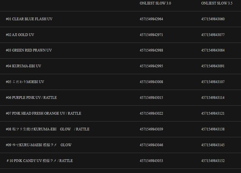Click the code 4571549842995
This screenshot has height=173, width=241.
151,66
